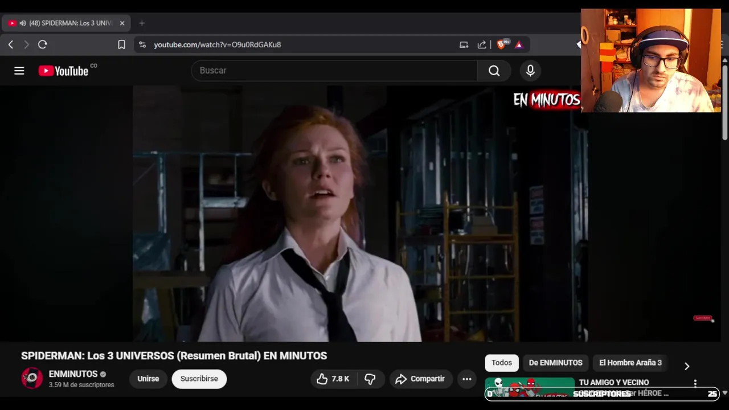Click the video title SPIDERMAN: Los 3 UNIVERSOS
This screenshot has height=410, width=729.
(174, 356)
